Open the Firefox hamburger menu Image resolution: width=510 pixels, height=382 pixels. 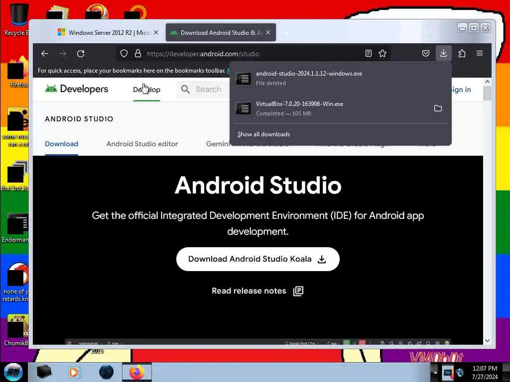click(480, 53)
